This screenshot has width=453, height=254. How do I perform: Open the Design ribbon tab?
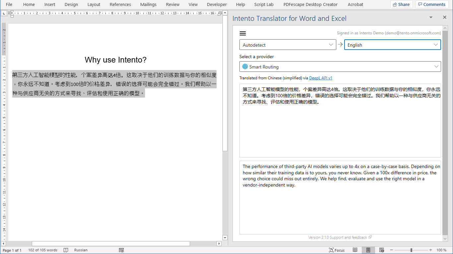coord(71,4)
